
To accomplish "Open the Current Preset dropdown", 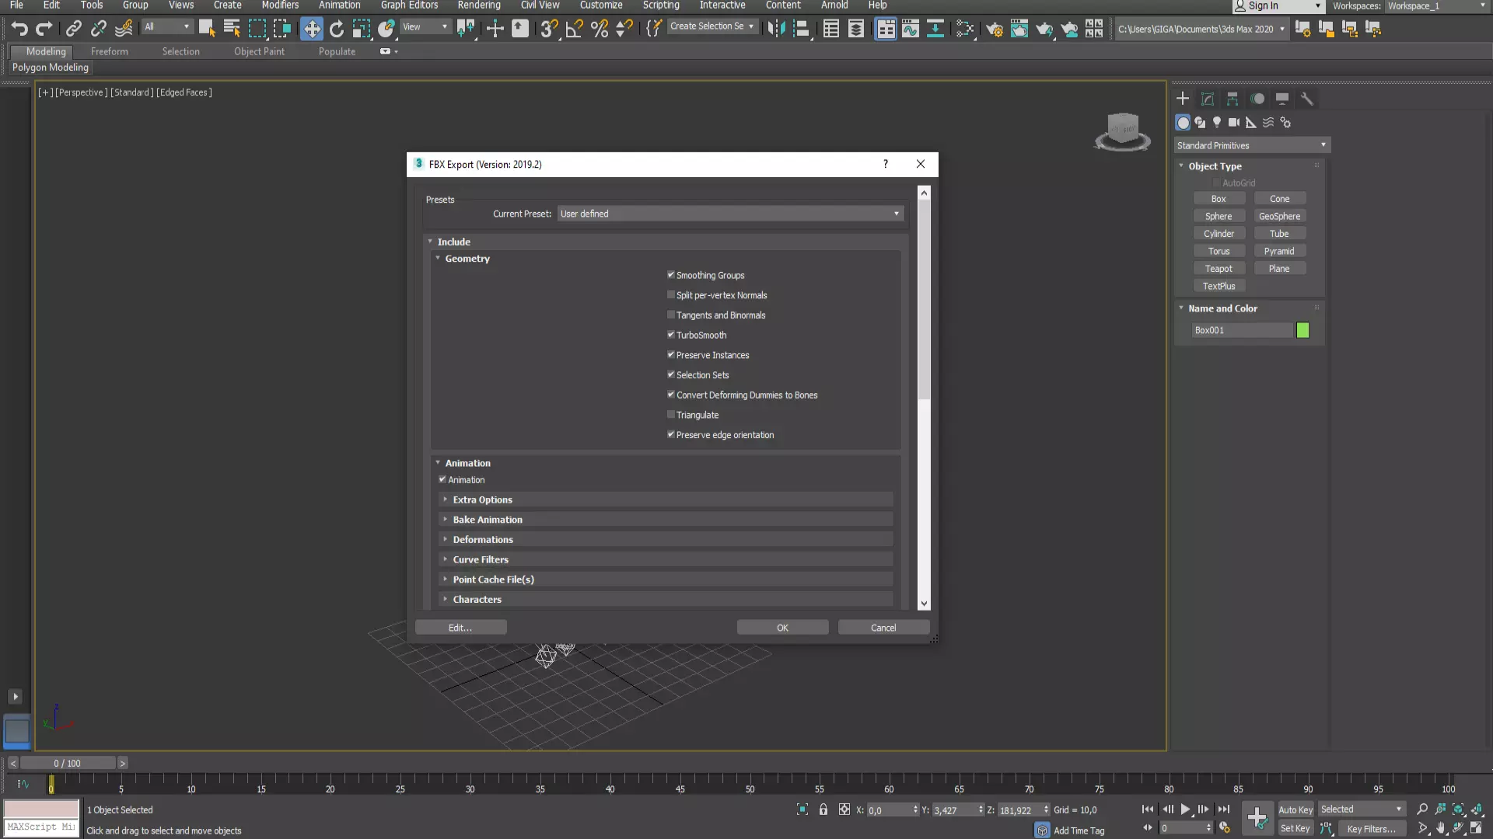I will (729, 214).
